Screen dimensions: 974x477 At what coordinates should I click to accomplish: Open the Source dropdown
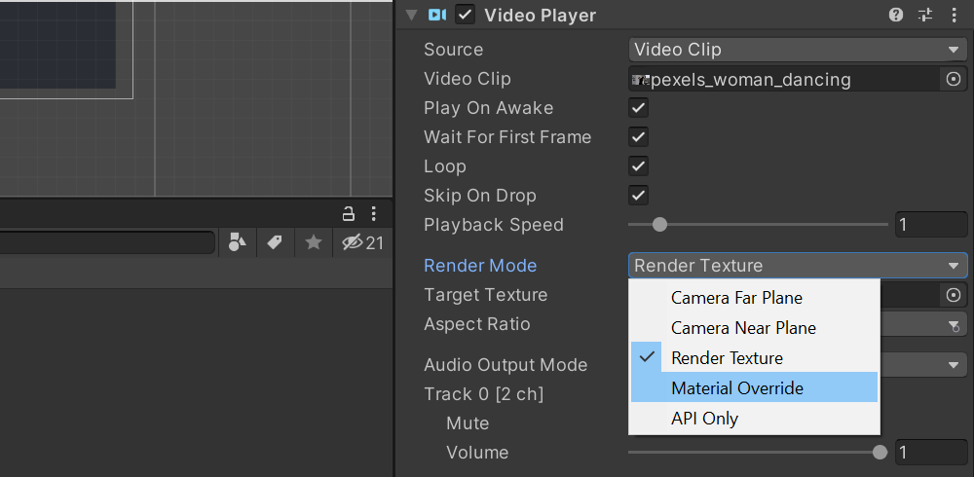click(798, 50)
